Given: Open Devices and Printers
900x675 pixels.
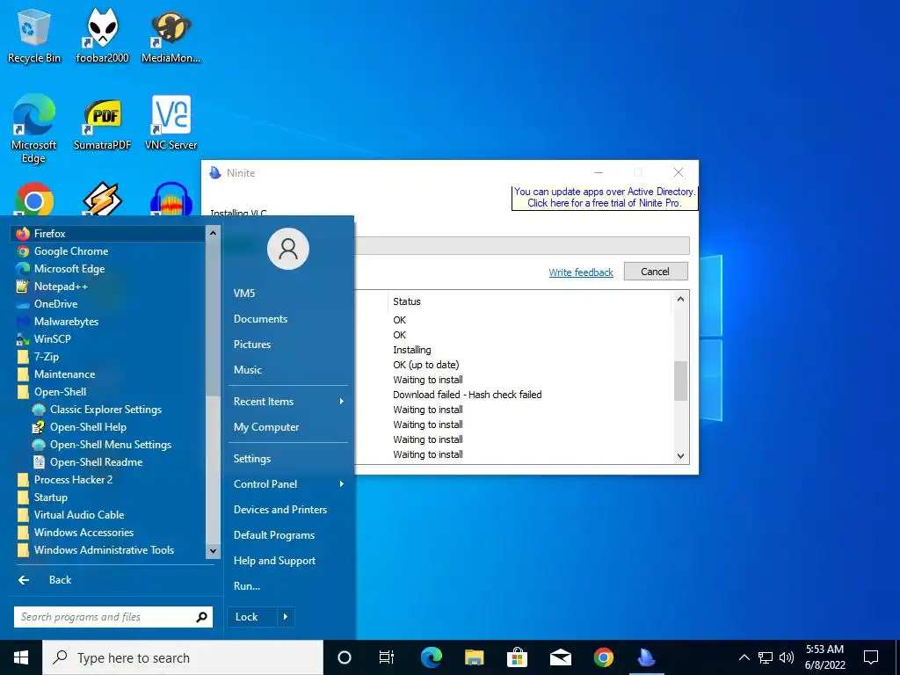Looking at the screenshot, I should (x=288, y=510).
